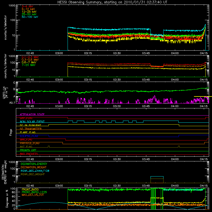Click the 0.1-0.3 MeV legend label

[30, 57]
